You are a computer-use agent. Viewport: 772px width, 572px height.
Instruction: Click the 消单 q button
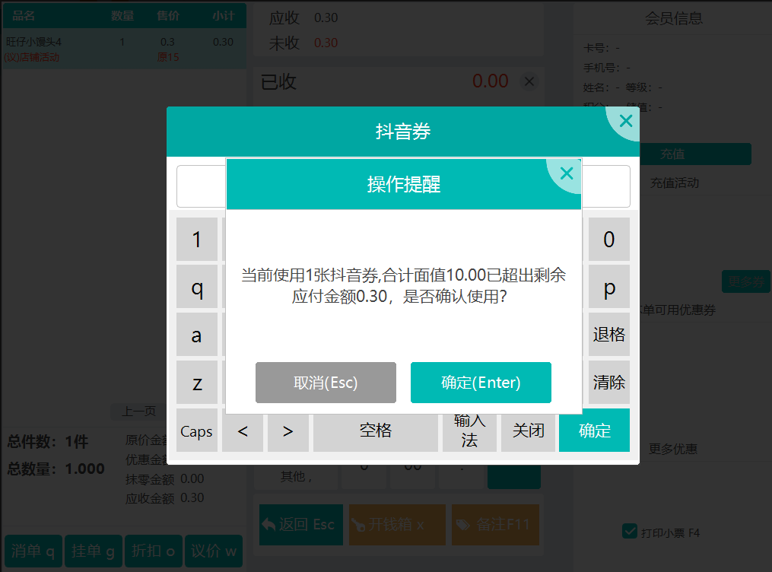tap(33, 551)
